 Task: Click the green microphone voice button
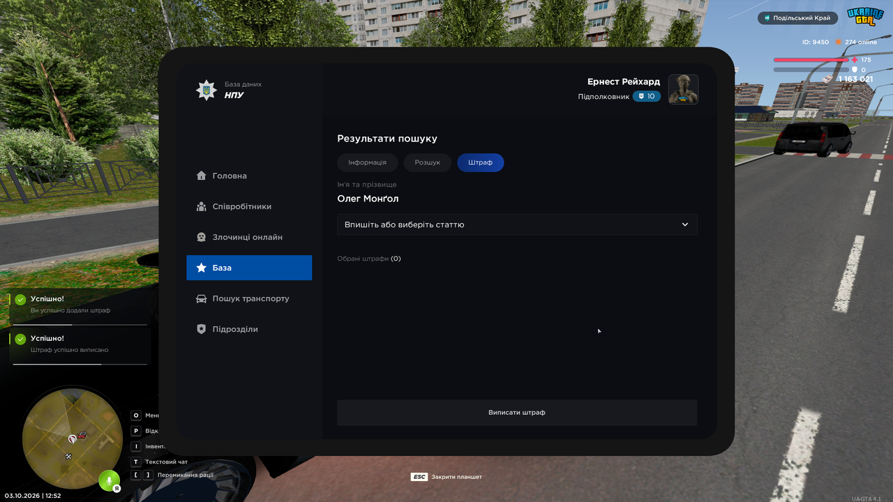click(x=108, y=480)
